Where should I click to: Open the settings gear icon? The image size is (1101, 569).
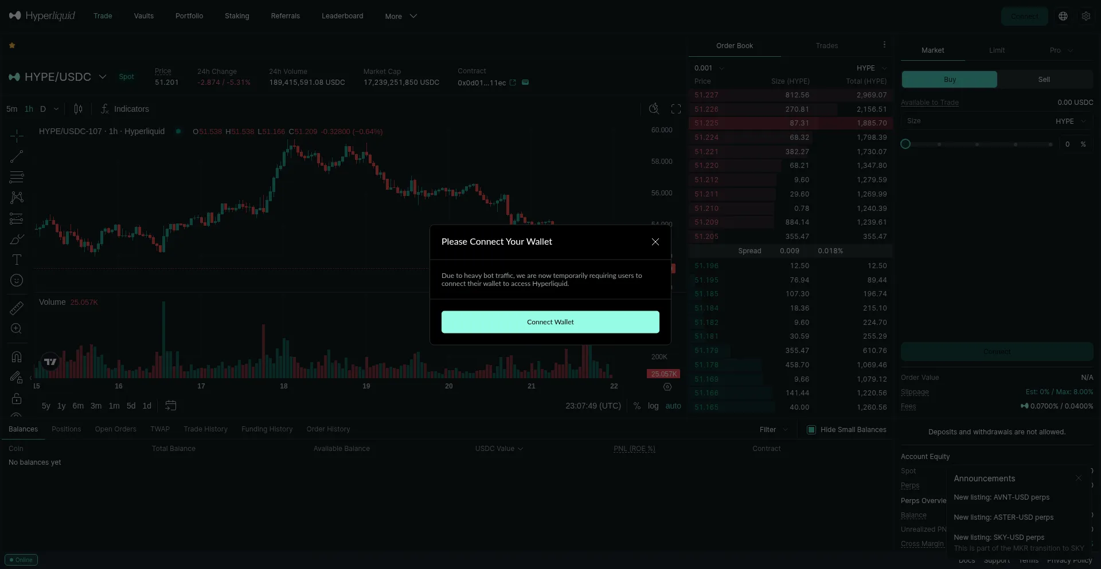point(1086,16)
